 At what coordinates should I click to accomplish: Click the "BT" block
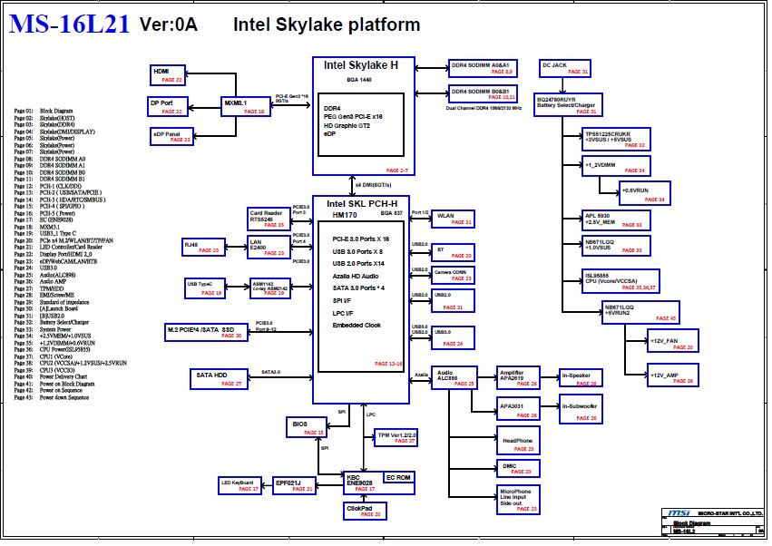click(453, 252)
